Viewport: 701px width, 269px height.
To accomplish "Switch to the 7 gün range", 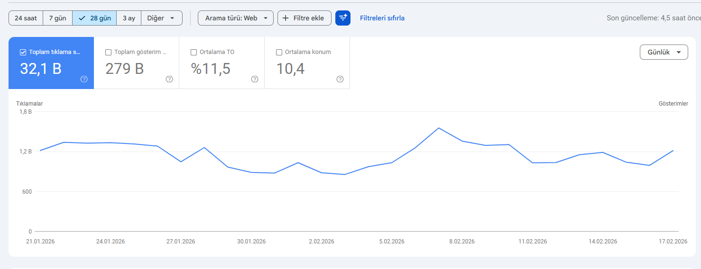I will point(58,18).
